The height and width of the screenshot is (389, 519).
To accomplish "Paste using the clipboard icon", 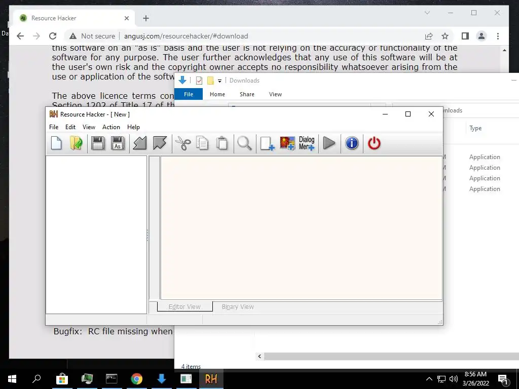I will (222, 143).
